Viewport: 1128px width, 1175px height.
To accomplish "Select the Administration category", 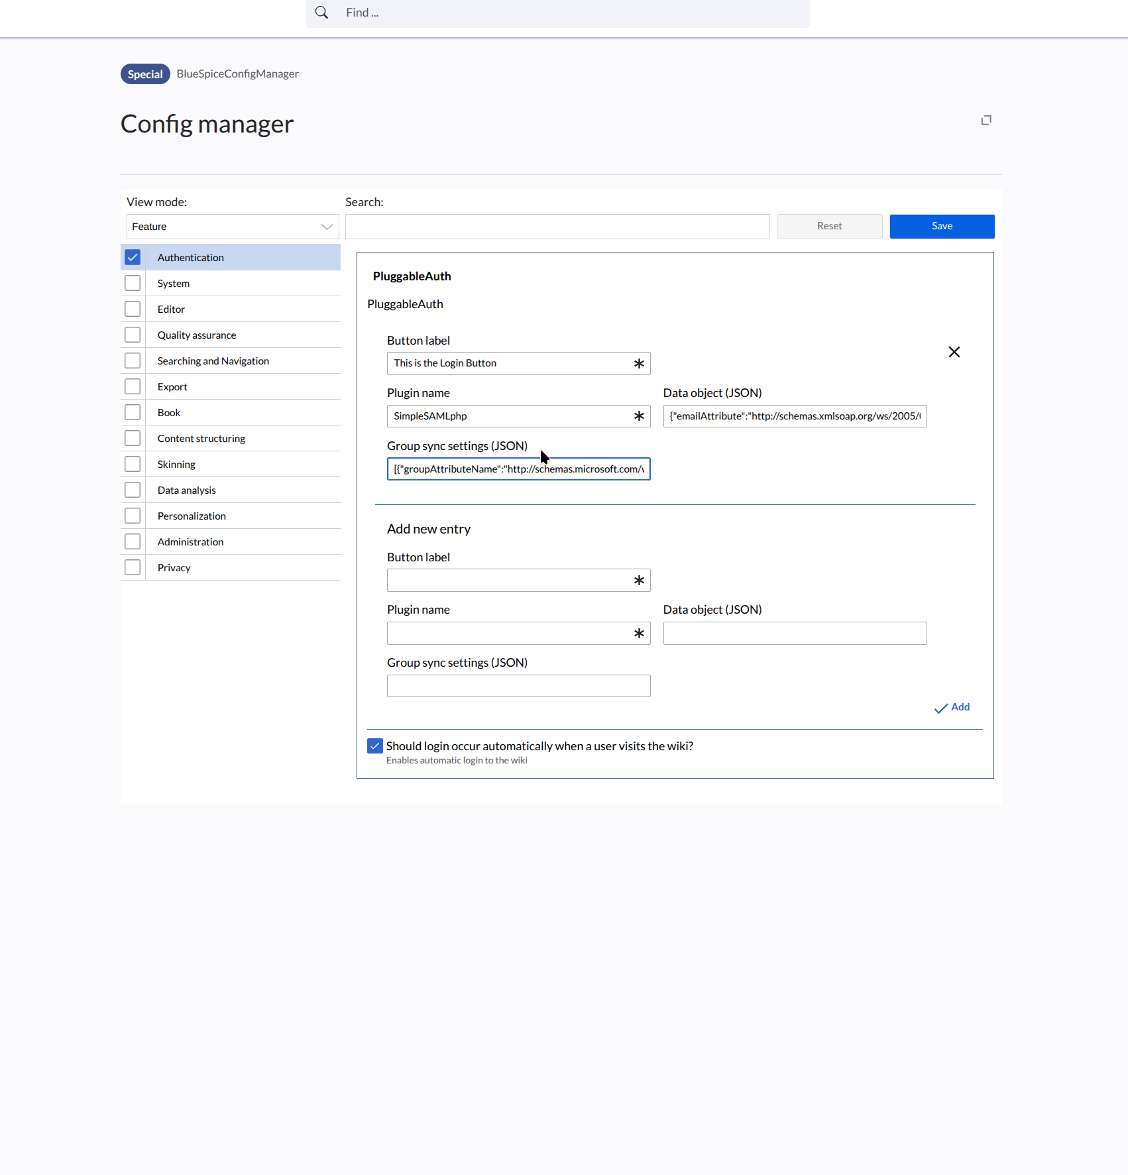I will 190,542.
